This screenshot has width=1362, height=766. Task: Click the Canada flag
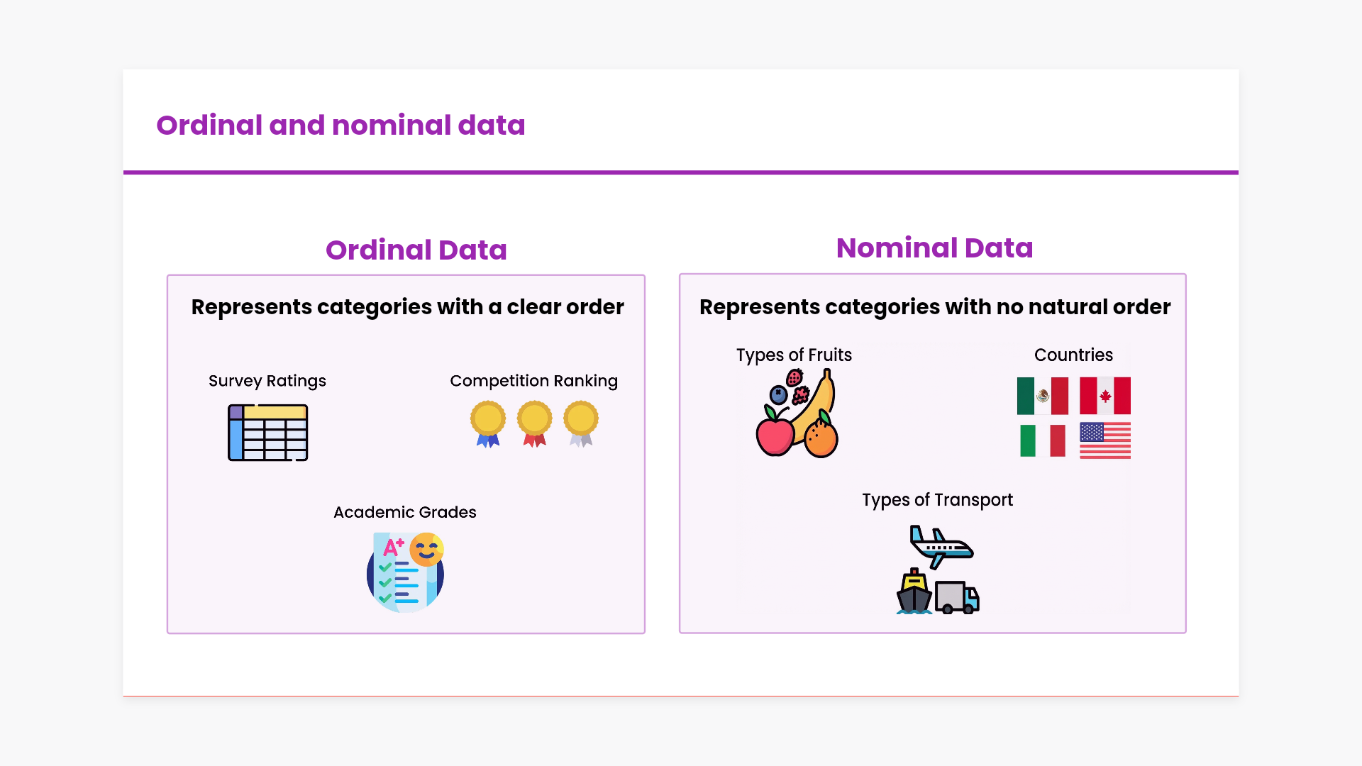point(1104,396)
